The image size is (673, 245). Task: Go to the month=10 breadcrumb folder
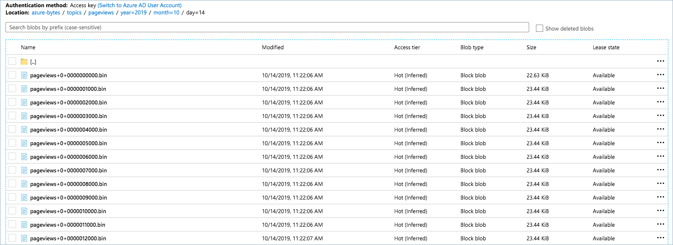coord(166,12)
